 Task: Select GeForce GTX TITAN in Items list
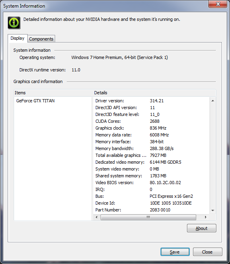pyautogui.click(x=35, y=101)
